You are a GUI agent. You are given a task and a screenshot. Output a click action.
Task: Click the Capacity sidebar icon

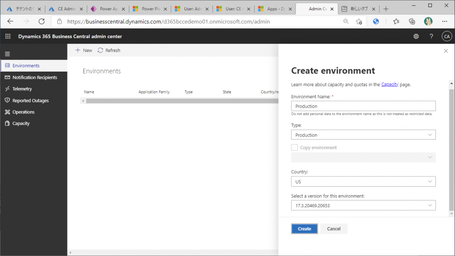coord(8,124)
